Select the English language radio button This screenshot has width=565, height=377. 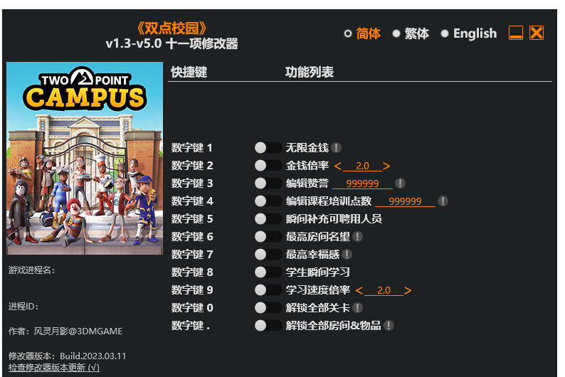pyautogui.click(x=445, y=33)
